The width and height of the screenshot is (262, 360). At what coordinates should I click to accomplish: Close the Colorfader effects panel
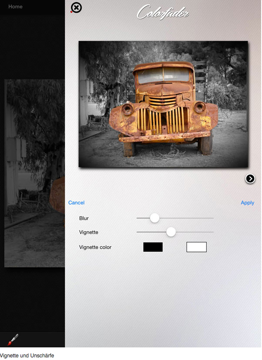[x=76, y=8]
